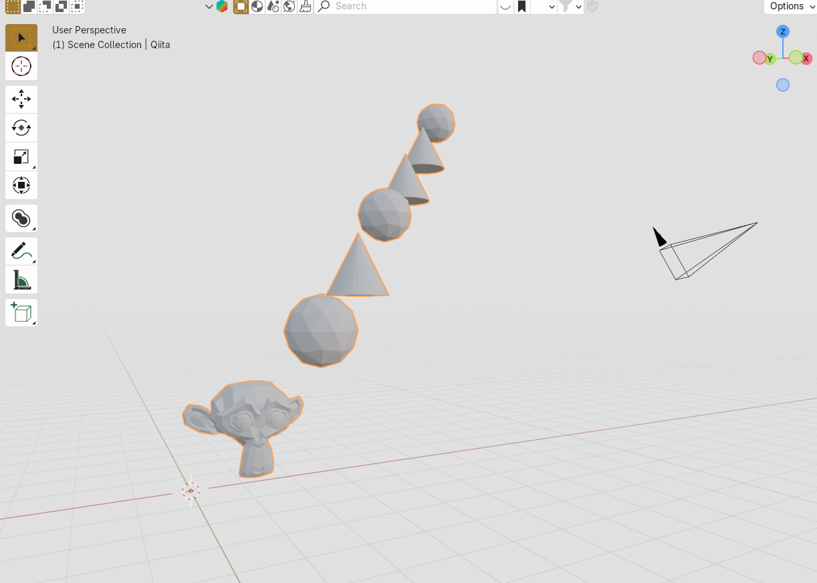This screenshot has width=817, height=583.
Task: Click the half-shaded sphere filter icon
Action: (x=257, y=7)
